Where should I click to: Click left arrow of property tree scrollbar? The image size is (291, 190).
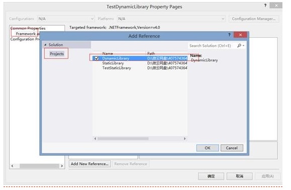pos(12,166)
